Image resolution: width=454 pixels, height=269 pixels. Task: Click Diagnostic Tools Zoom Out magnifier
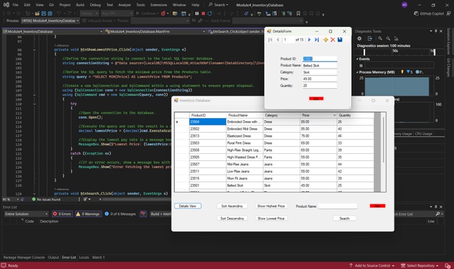click(x=388, y=38)
